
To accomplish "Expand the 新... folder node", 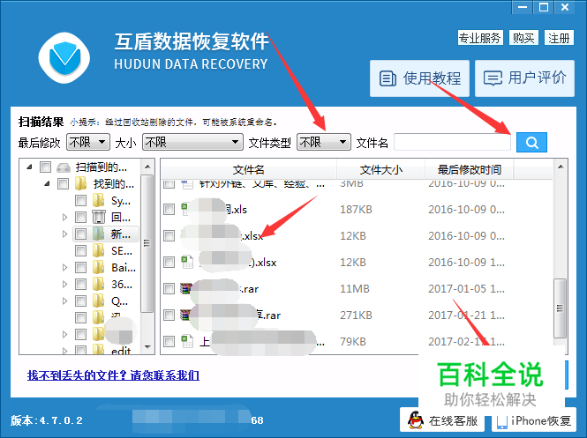I will [64, 234].
